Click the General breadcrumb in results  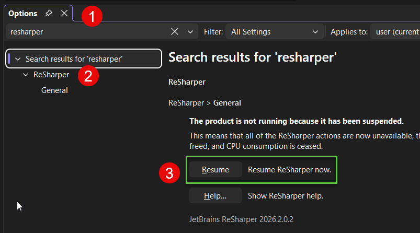pos(227,103)
